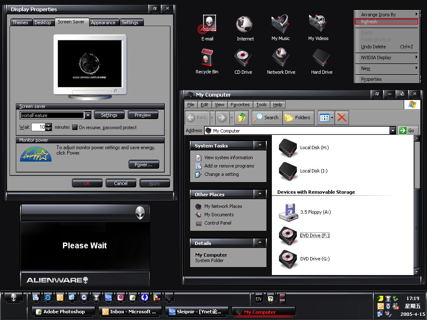The image size is (427, 320).
Task: Enable 'On resume, password protect' checkbox
Action: click(x=75, y=127)
